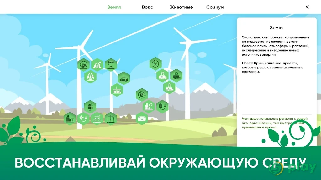Click the biohazard recycling hexagon icon
This screenshot has height=180, width=321.
tap(155, 64)
